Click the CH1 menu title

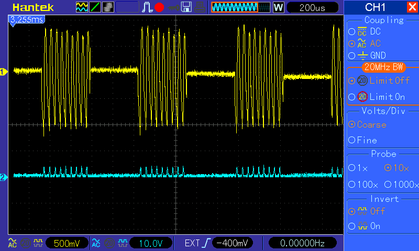point(375,7)
